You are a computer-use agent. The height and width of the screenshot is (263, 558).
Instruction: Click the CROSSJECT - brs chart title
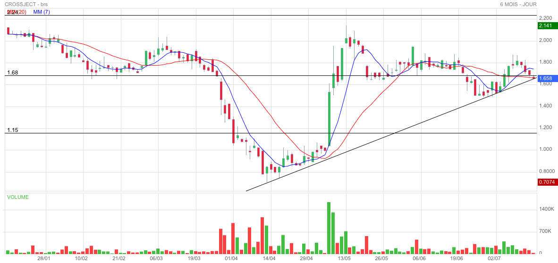point(27,4)
